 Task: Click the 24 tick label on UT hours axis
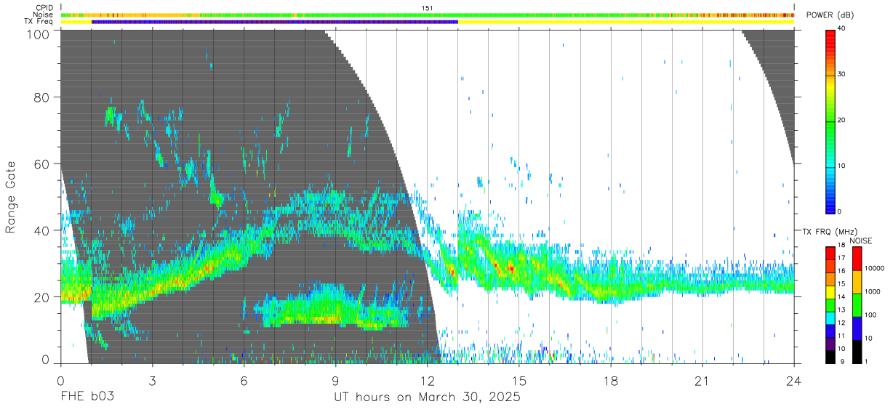tap(794, 381)
